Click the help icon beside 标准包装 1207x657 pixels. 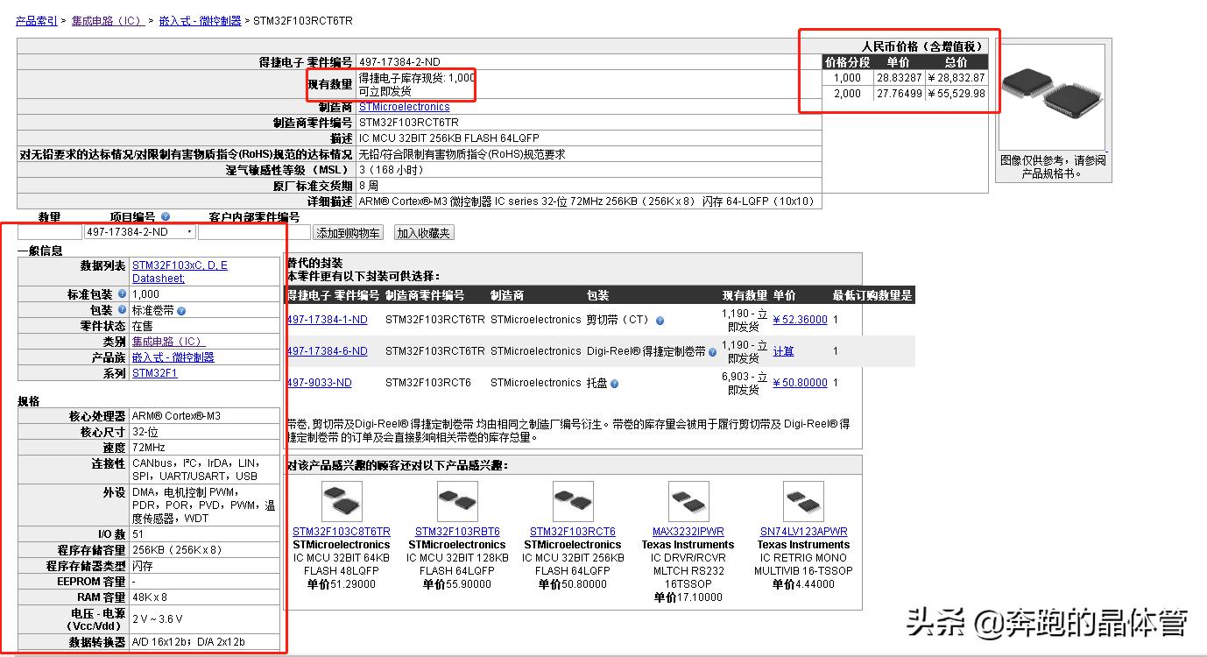click(122, 293)
